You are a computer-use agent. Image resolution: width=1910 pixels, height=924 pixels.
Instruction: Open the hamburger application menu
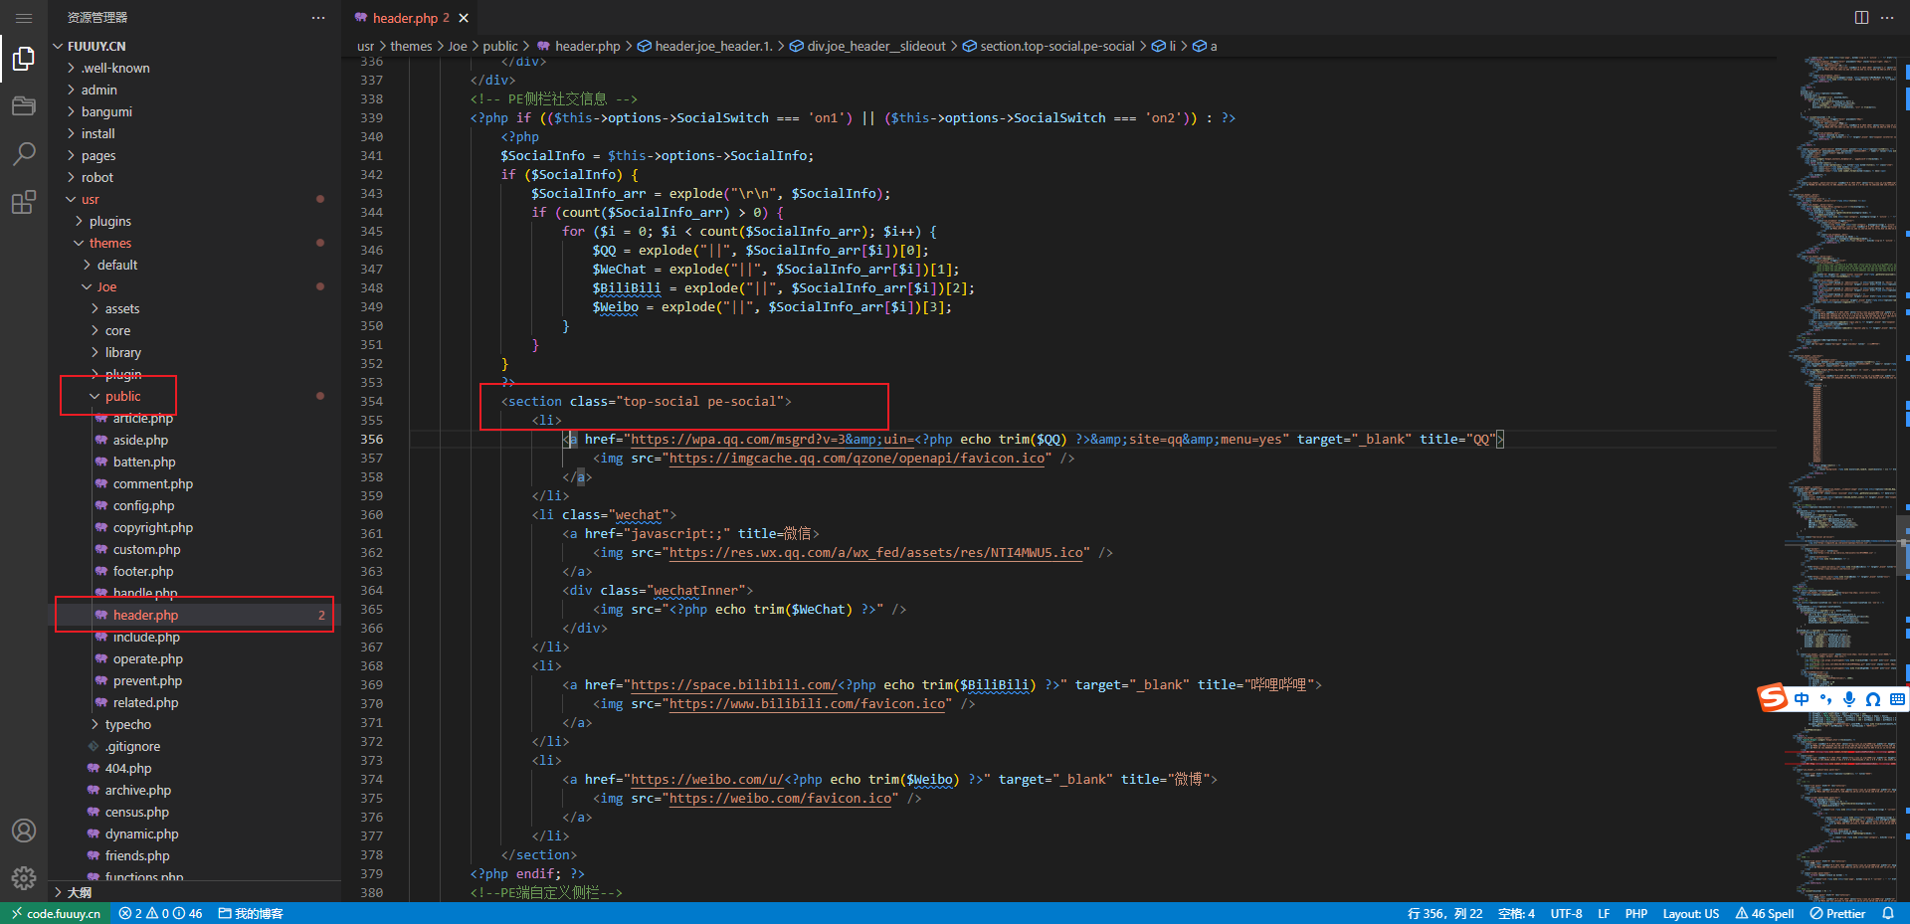[24, 18]
